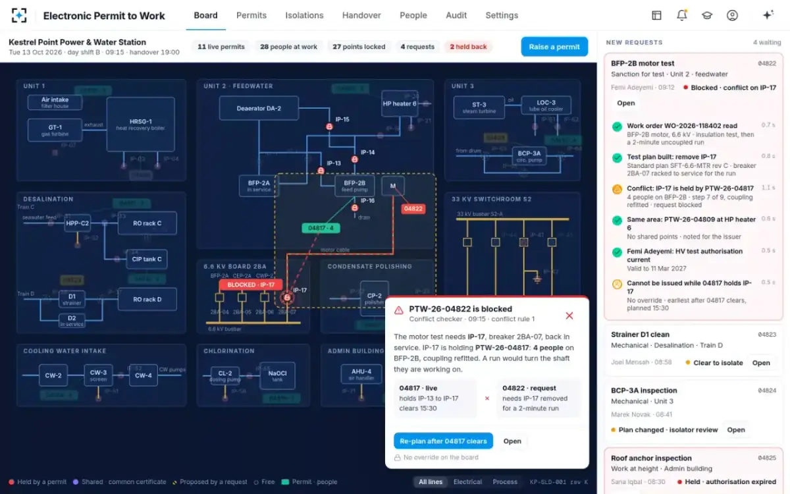Image resolution: width=790 pixels, height=494 pixels.
Task: Click Re-plan after 04817 clears button
Action: pos(443,441)
